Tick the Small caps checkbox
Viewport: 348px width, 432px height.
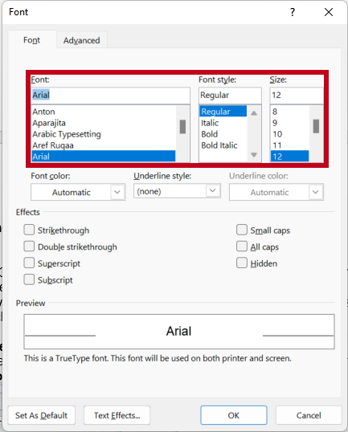pyautogui.click(x=242, y=230)
